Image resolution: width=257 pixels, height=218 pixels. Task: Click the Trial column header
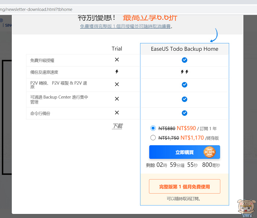point(117,49)
